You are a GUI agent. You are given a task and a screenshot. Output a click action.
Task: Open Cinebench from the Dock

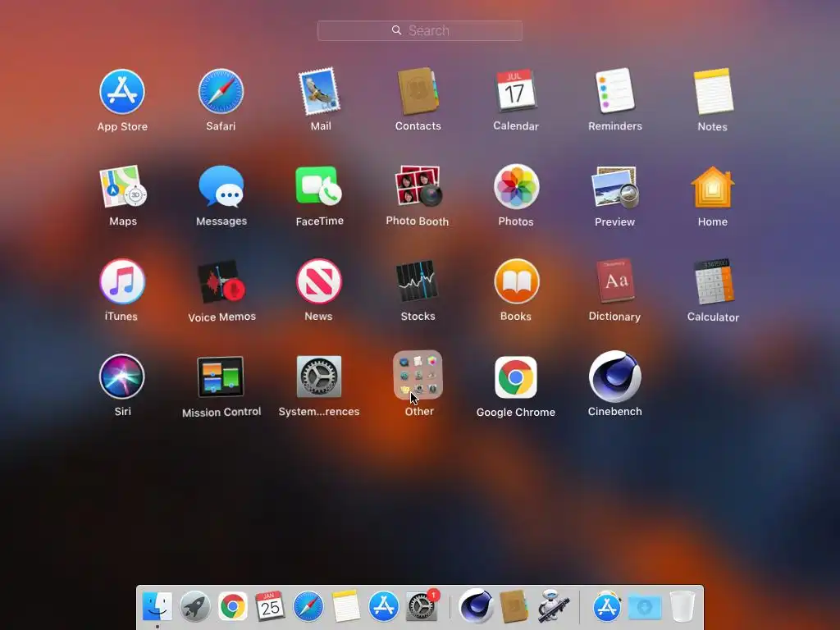pos(477,606)
